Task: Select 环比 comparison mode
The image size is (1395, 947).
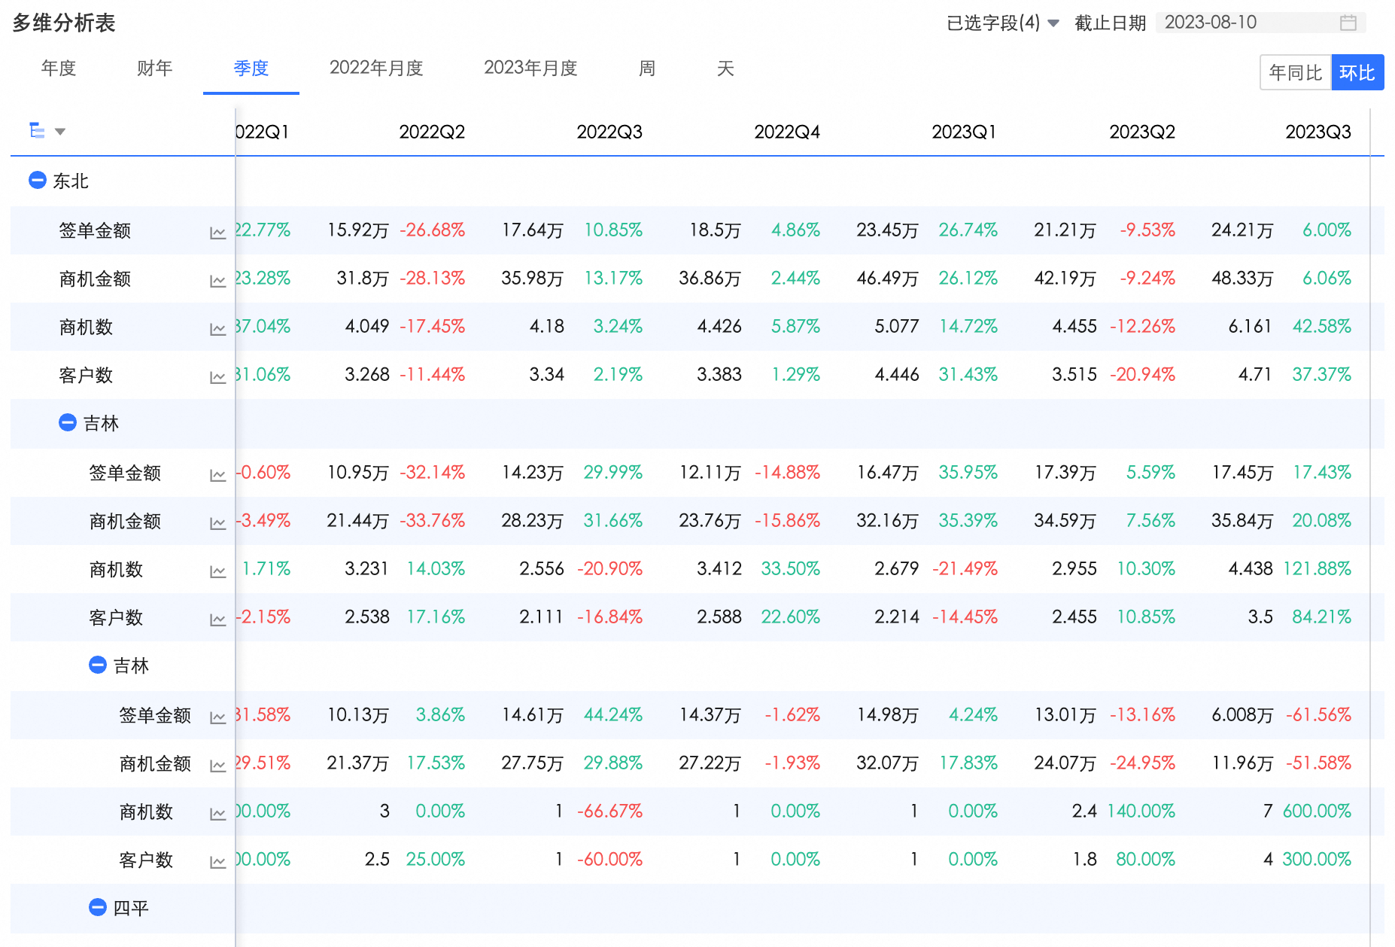Action: 1357,73
